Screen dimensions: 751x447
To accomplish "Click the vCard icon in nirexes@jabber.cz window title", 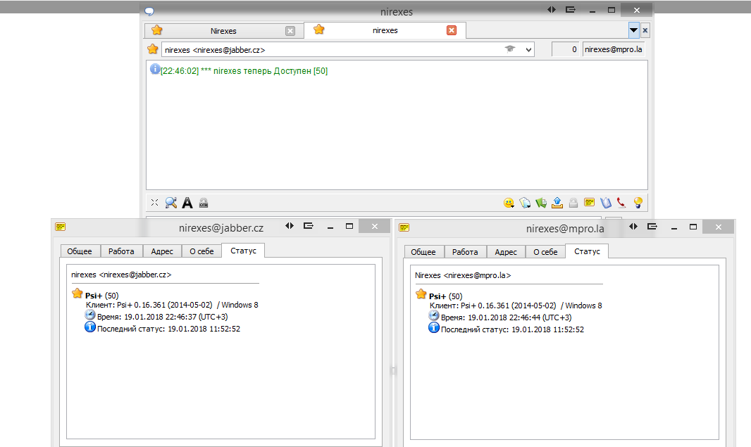I will point(61,227).
